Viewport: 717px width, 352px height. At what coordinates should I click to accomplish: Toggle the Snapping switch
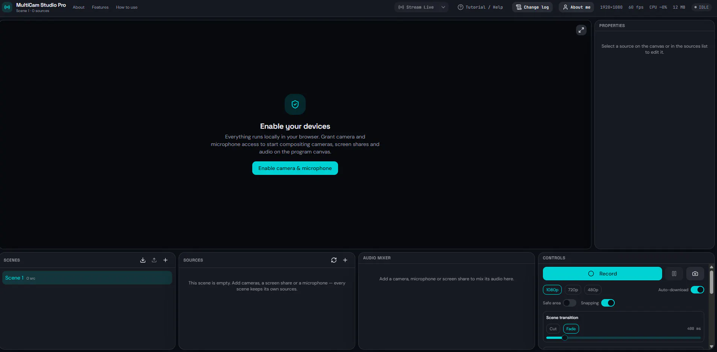coord(608,303)
